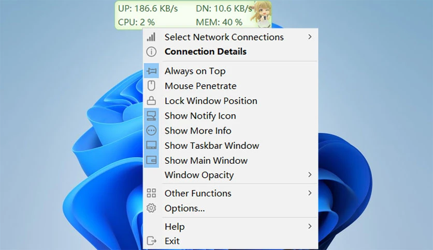The height and width of the screenshot is (250, 433).
Task: Click the pin icon for Always on Top
Action: pyautogui.click(x=151, y=71)
